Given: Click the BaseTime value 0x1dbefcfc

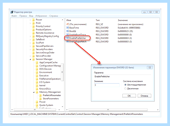Looking at the screenshot, I should (129, 28).
